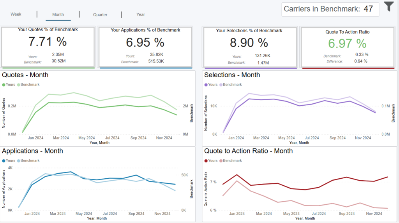Open the filter funnel icon
The image size is (399, 223).
click(388, 7)
